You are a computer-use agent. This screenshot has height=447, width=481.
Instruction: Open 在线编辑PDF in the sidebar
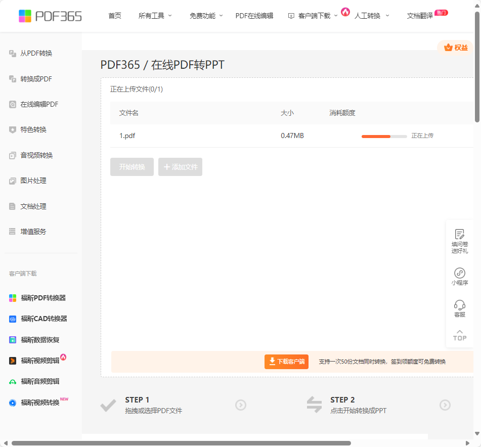point(39,104)
